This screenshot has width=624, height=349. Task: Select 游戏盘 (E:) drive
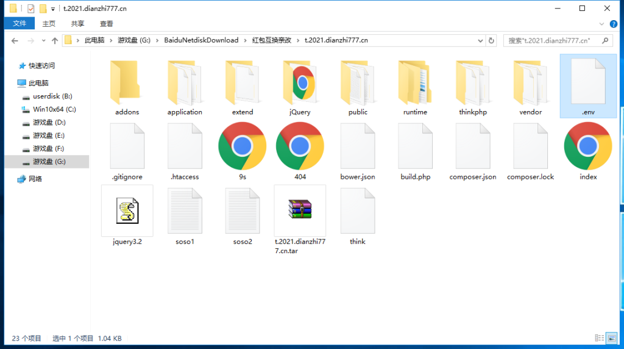[49, 135]
